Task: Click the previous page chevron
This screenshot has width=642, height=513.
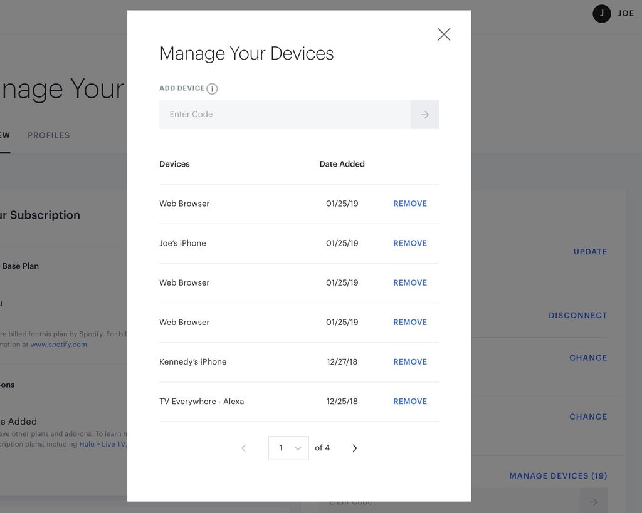Action: (x=244, y=448)
